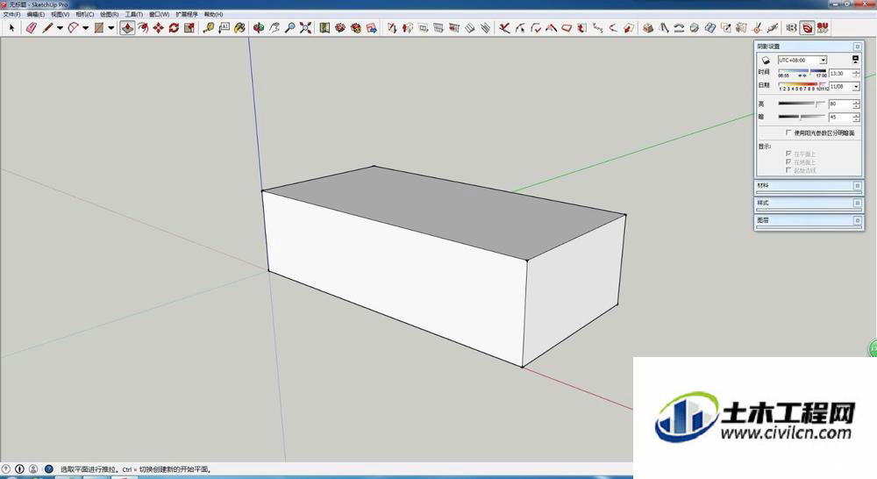877x479 pixels.
Task: Click the dark top face of box
Action: (443, 212)
